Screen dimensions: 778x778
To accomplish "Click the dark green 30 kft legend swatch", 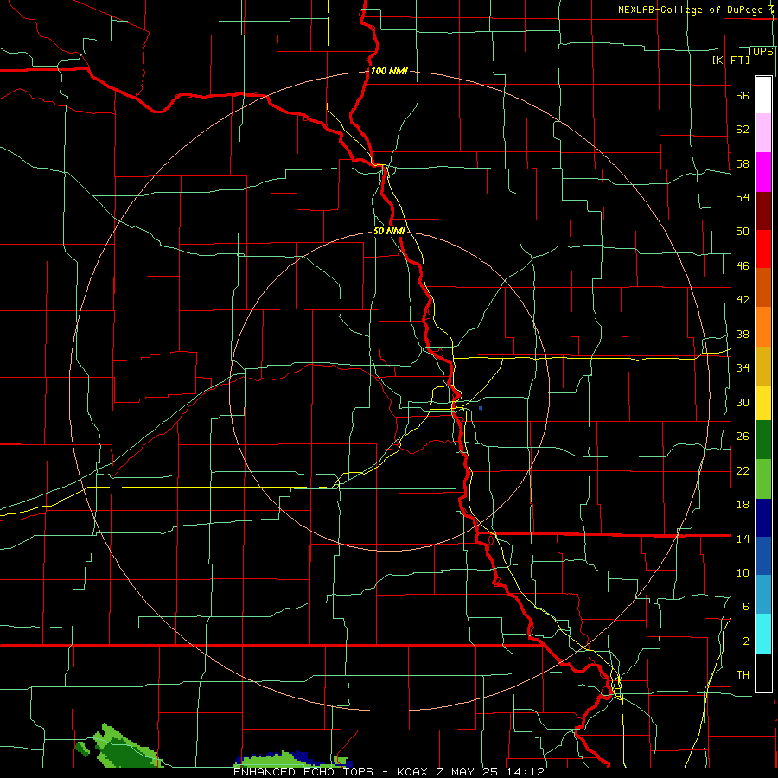I will coord(763,440).
